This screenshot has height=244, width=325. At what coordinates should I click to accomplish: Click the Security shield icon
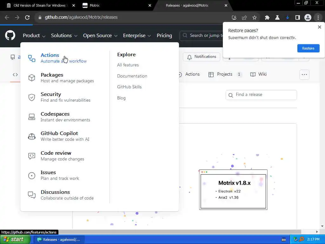[x=32, y=97]
